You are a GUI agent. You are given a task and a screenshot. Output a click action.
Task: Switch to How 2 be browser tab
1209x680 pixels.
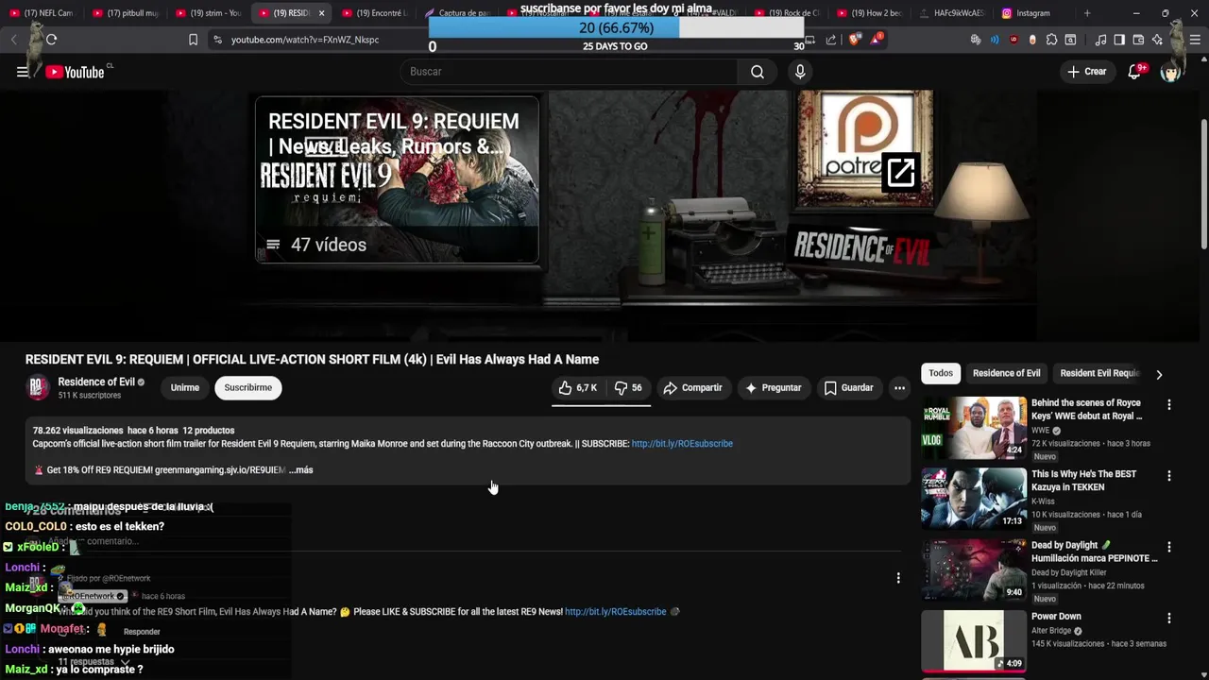click(x=870, y=13)
